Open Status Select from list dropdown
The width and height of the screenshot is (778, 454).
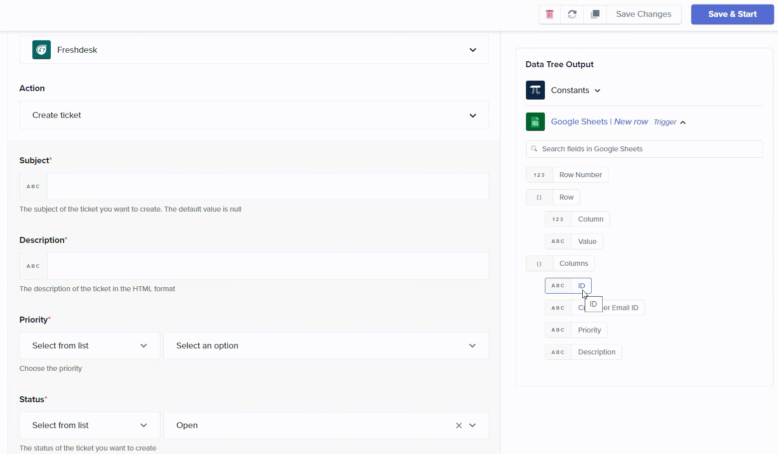[x=90, y=425]
